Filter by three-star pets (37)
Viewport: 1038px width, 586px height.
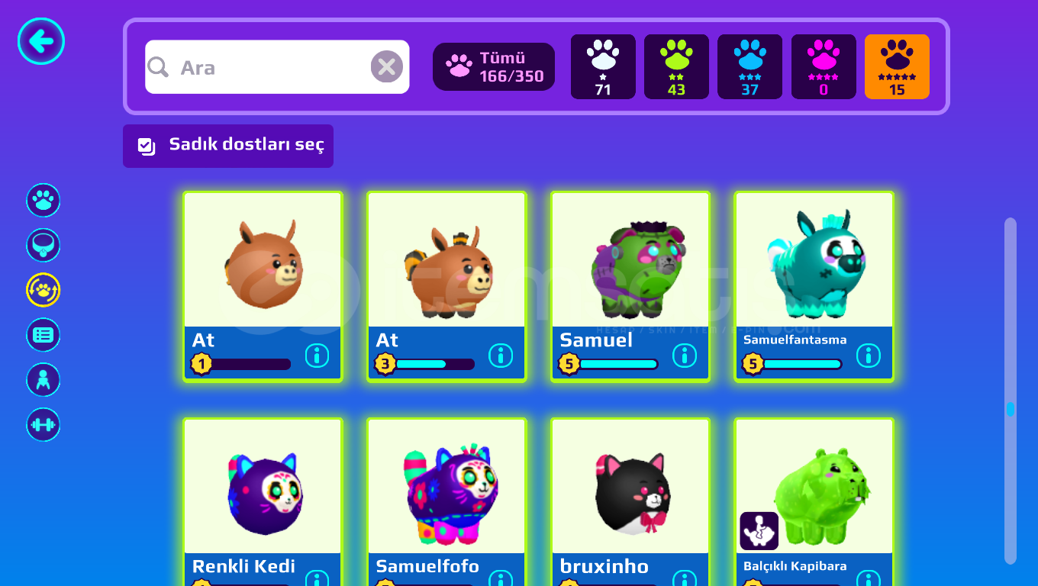[x=749, y=67]
